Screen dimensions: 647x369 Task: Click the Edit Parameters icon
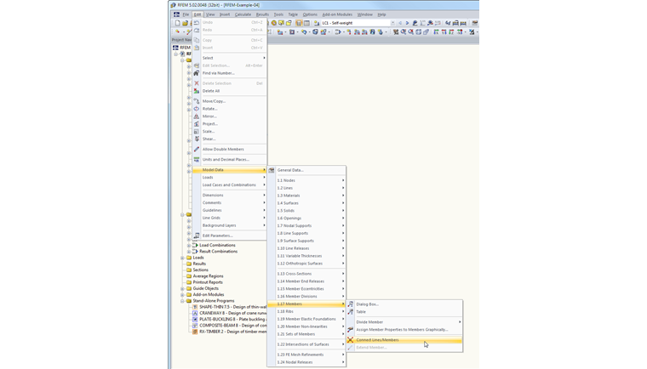tap(197, 236)
